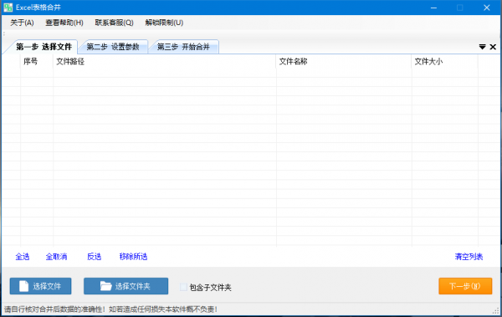The image size is (502, 317).
Task: Click the 序号 column header
Action: tap(37, 61)
